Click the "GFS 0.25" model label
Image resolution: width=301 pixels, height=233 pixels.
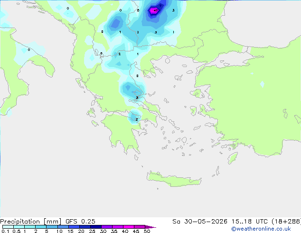80,222
